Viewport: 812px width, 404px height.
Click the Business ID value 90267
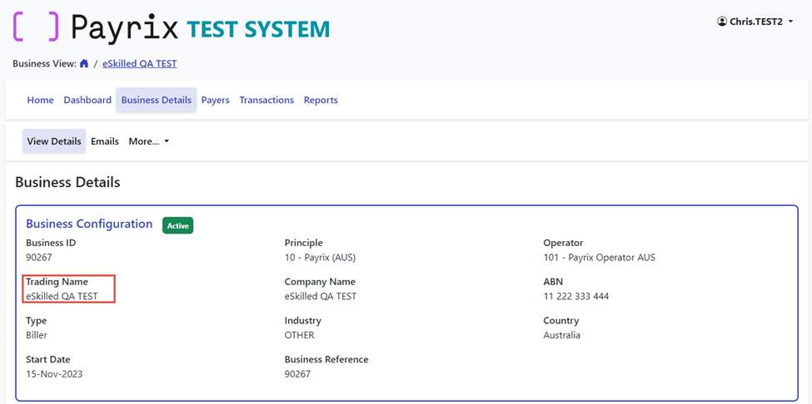(x=39, y=257)
